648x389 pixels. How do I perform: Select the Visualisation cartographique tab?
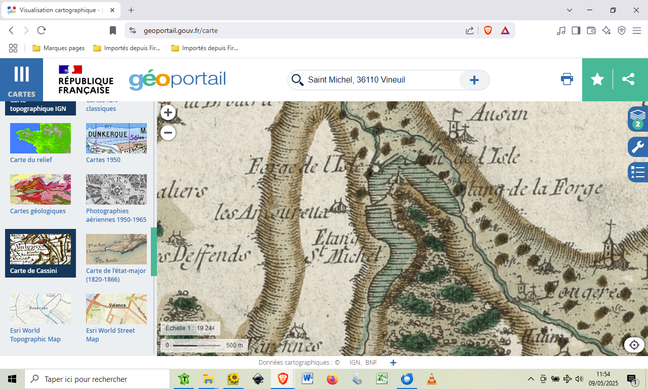tap(61, 10)
